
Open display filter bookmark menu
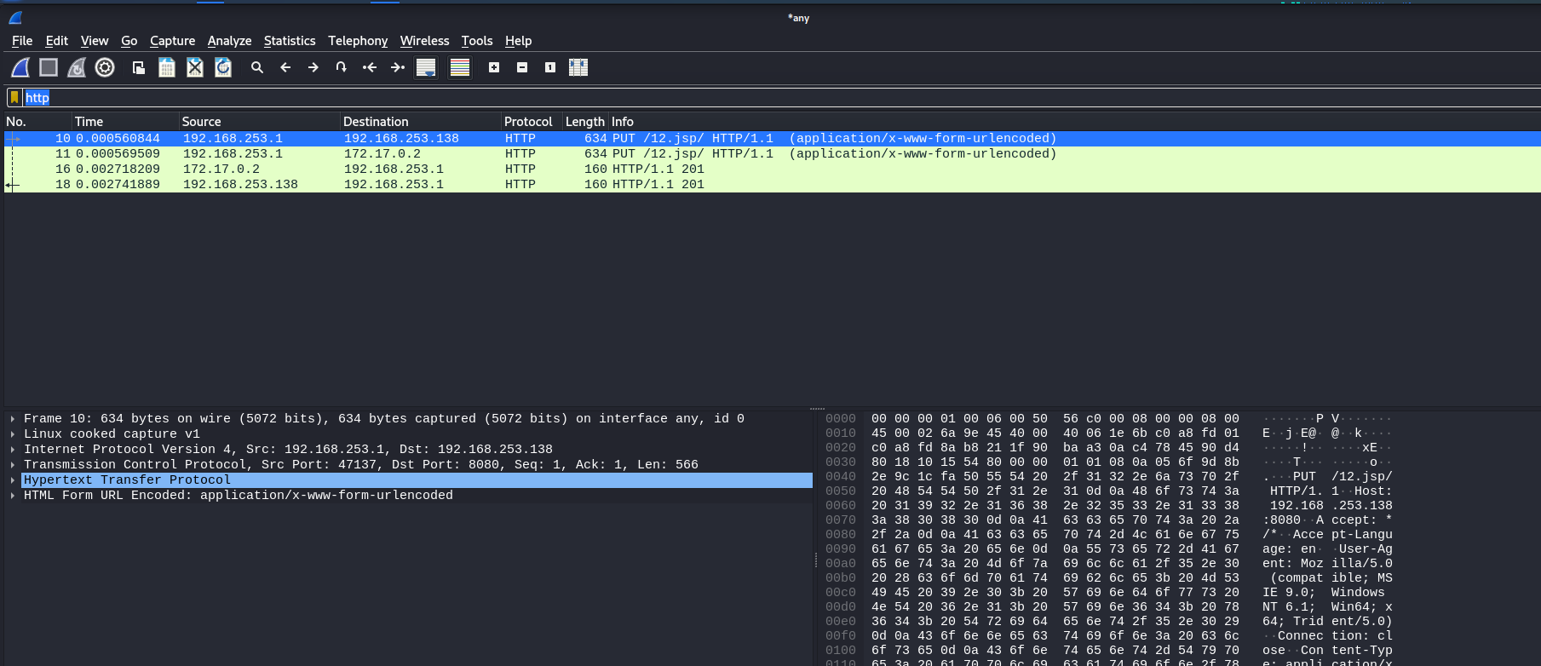14,97
